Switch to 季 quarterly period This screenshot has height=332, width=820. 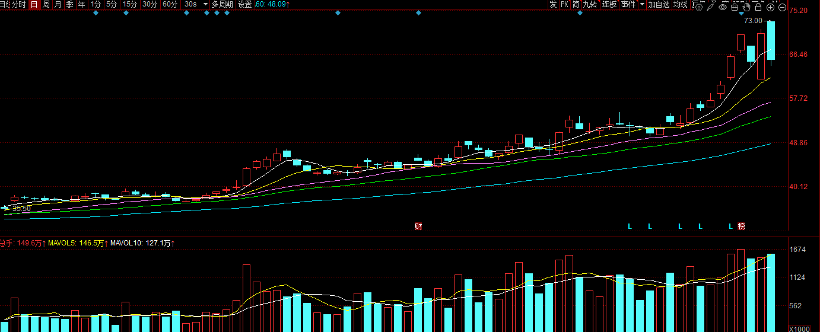point(69,4)
